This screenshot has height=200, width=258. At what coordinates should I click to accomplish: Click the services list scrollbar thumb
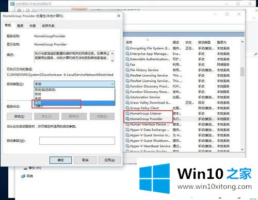click(x=242, y=72)
